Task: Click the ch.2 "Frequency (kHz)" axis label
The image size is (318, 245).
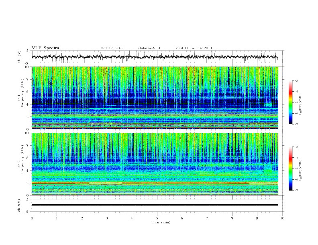Action: pos(22,159)
